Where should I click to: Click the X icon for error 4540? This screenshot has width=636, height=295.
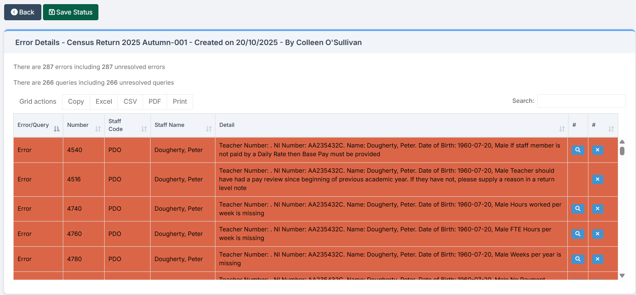point(598,150)
